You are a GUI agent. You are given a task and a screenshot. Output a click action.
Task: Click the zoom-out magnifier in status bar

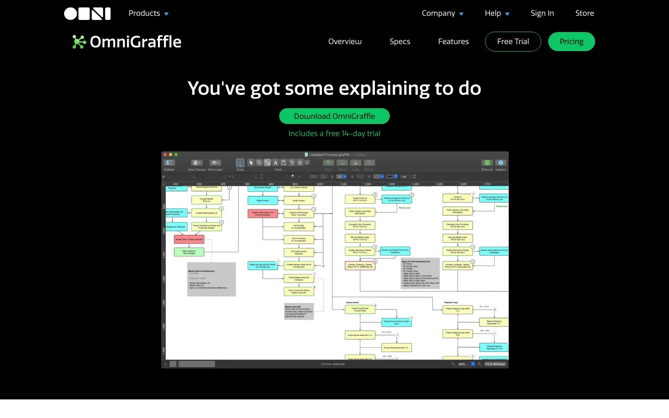tap(453, 364)
